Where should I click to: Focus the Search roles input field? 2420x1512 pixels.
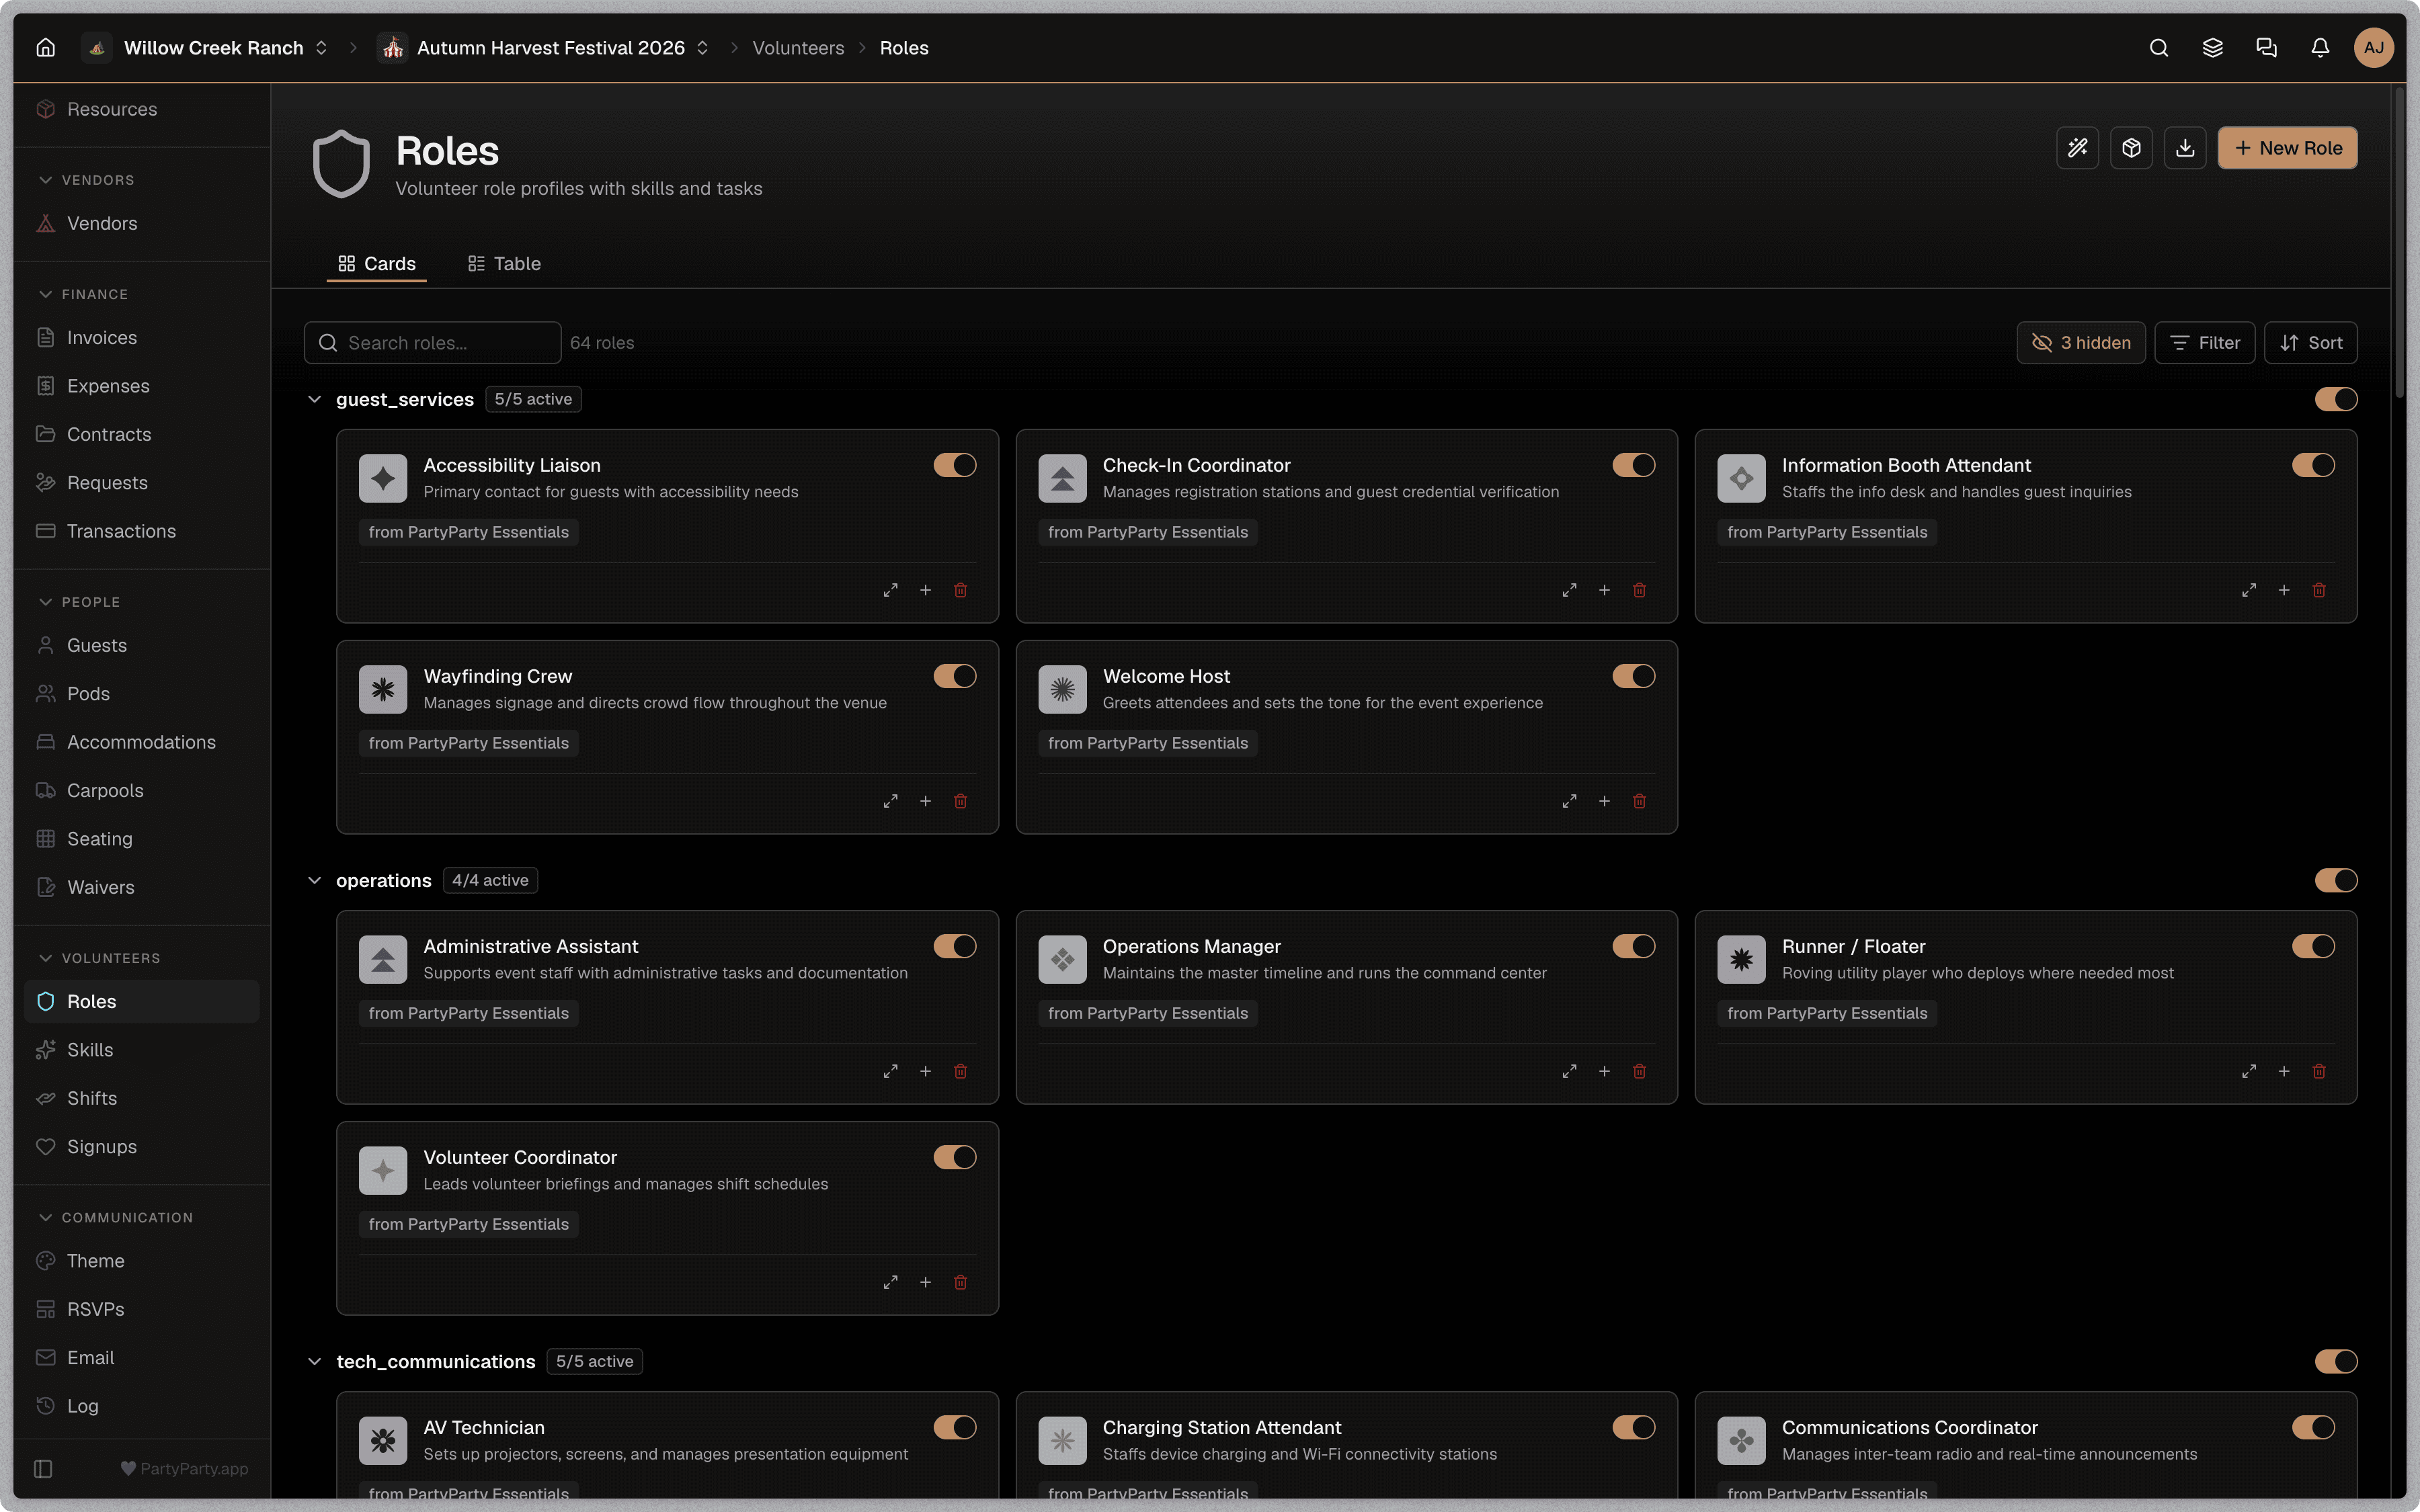(432, 343)
